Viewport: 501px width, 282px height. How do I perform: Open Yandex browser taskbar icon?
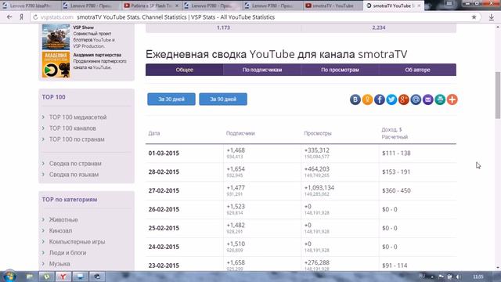coord(63,277)
